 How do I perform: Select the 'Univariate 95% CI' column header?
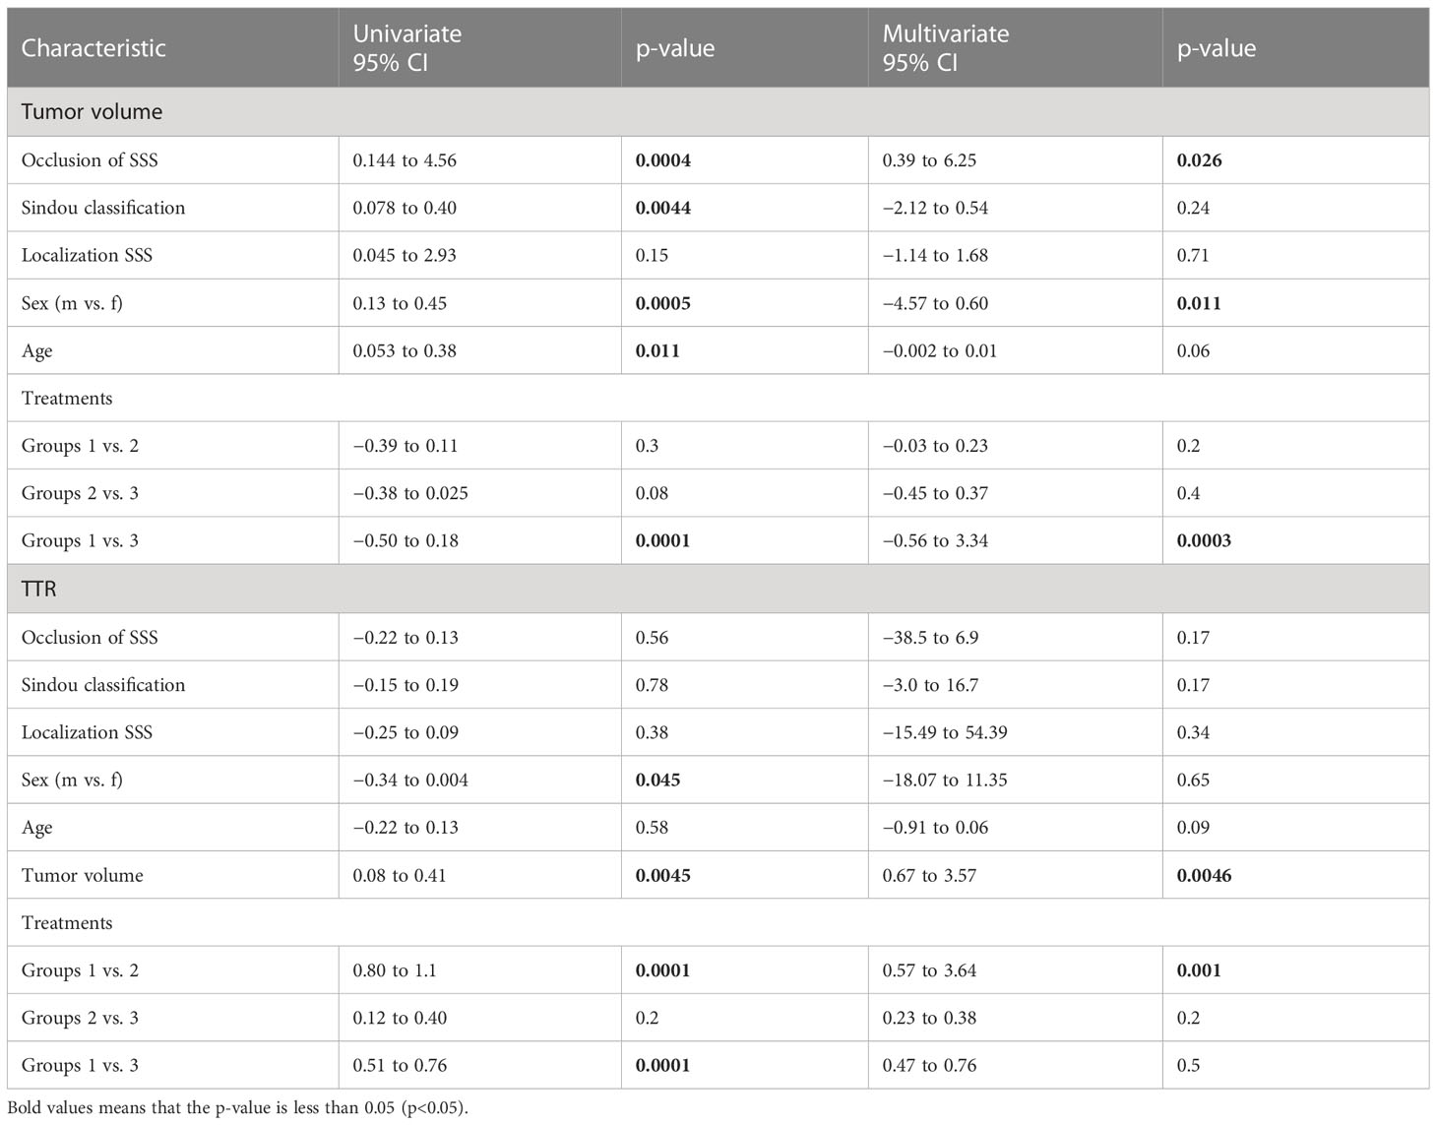pyautogui.click(x=406, y=48)
